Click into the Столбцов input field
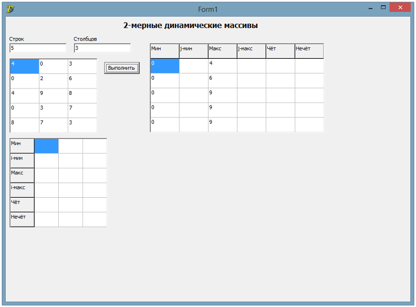416x307 pixels. (102, 48)
